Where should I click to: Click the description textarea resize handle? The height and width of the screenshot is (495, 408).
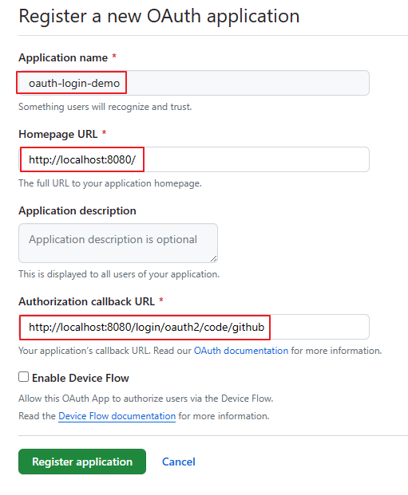click(x=214, y=259)
